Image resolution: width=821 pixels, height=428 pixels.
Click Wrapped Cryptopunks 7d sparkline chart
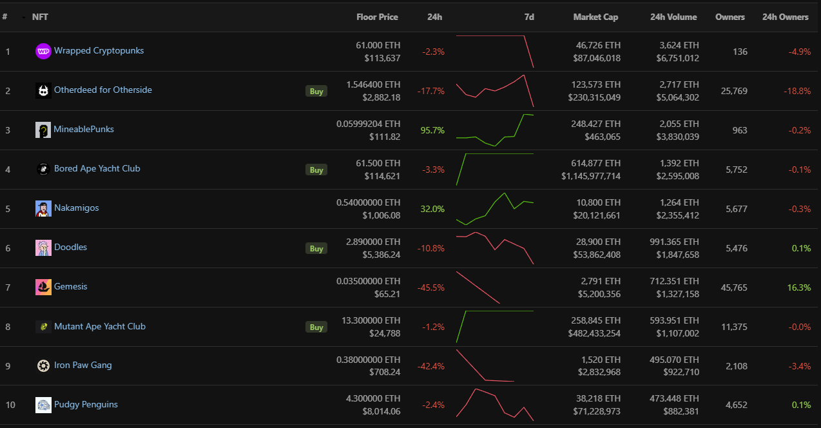(495, 51)
